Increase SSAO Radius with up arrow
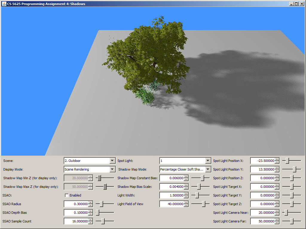 click(91, 202)
